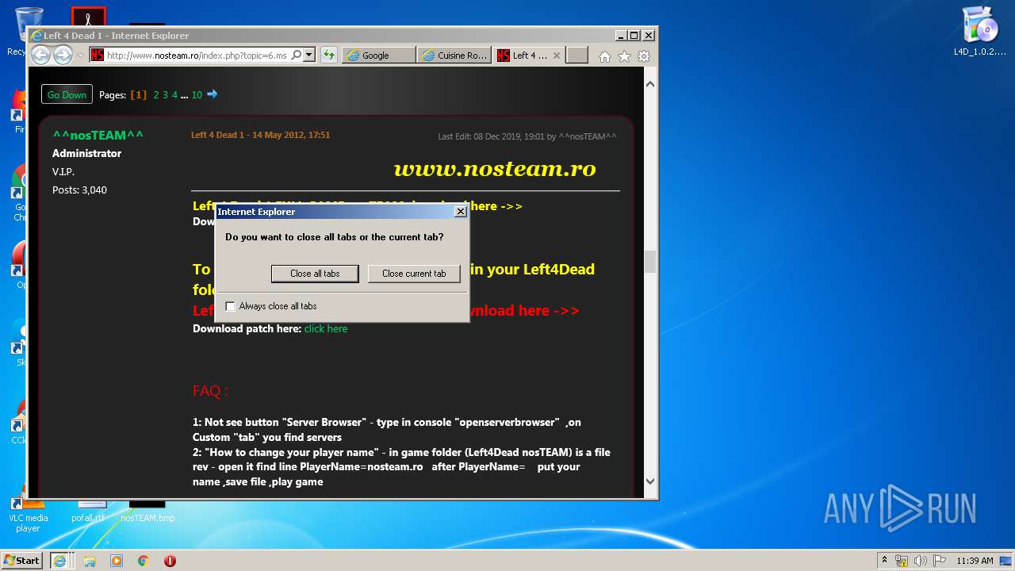
Task: Go to forum page 4
Action: (174, 95)
